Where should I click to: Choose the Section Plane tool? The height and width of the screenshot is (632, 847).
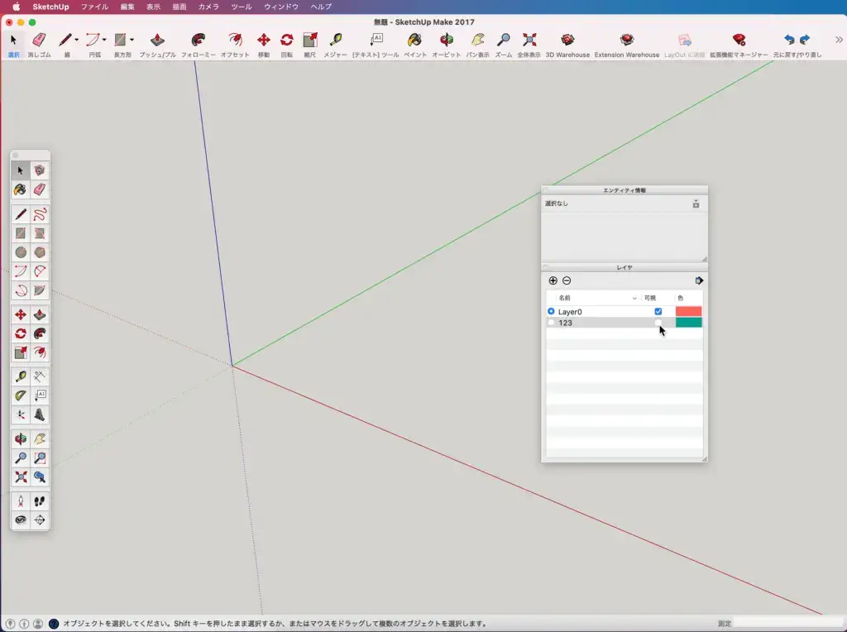point(40,520)
